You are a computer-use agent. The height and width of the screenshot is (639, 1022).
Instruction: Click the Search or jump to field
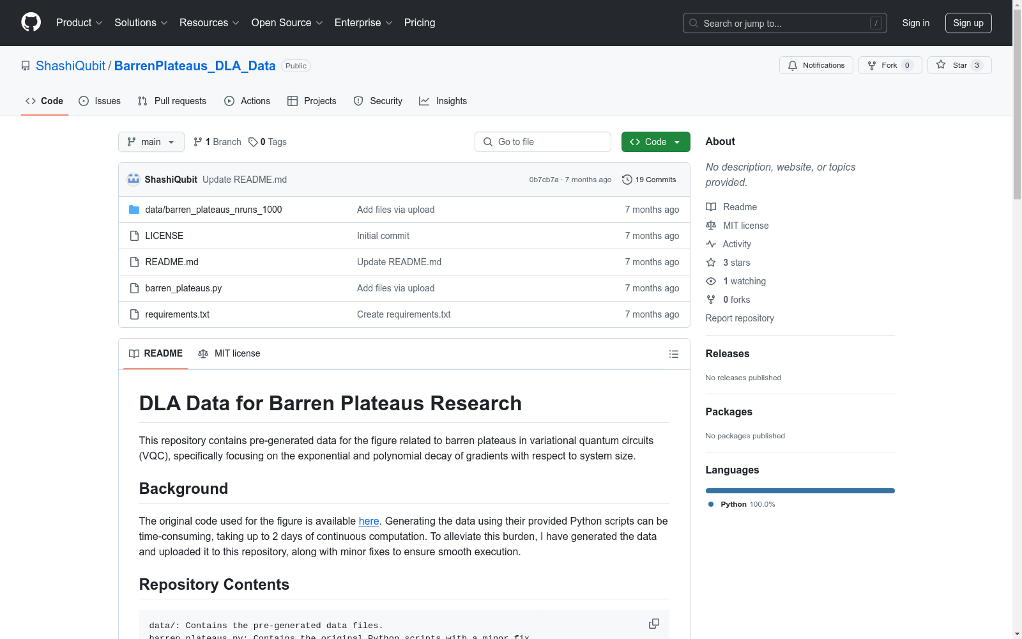[x=785, y=23]
